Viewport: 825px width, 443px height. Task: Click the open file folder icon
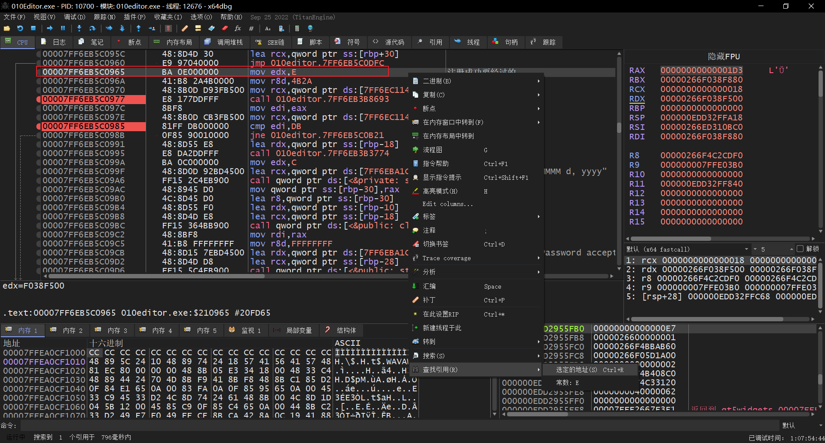(7, 28)
